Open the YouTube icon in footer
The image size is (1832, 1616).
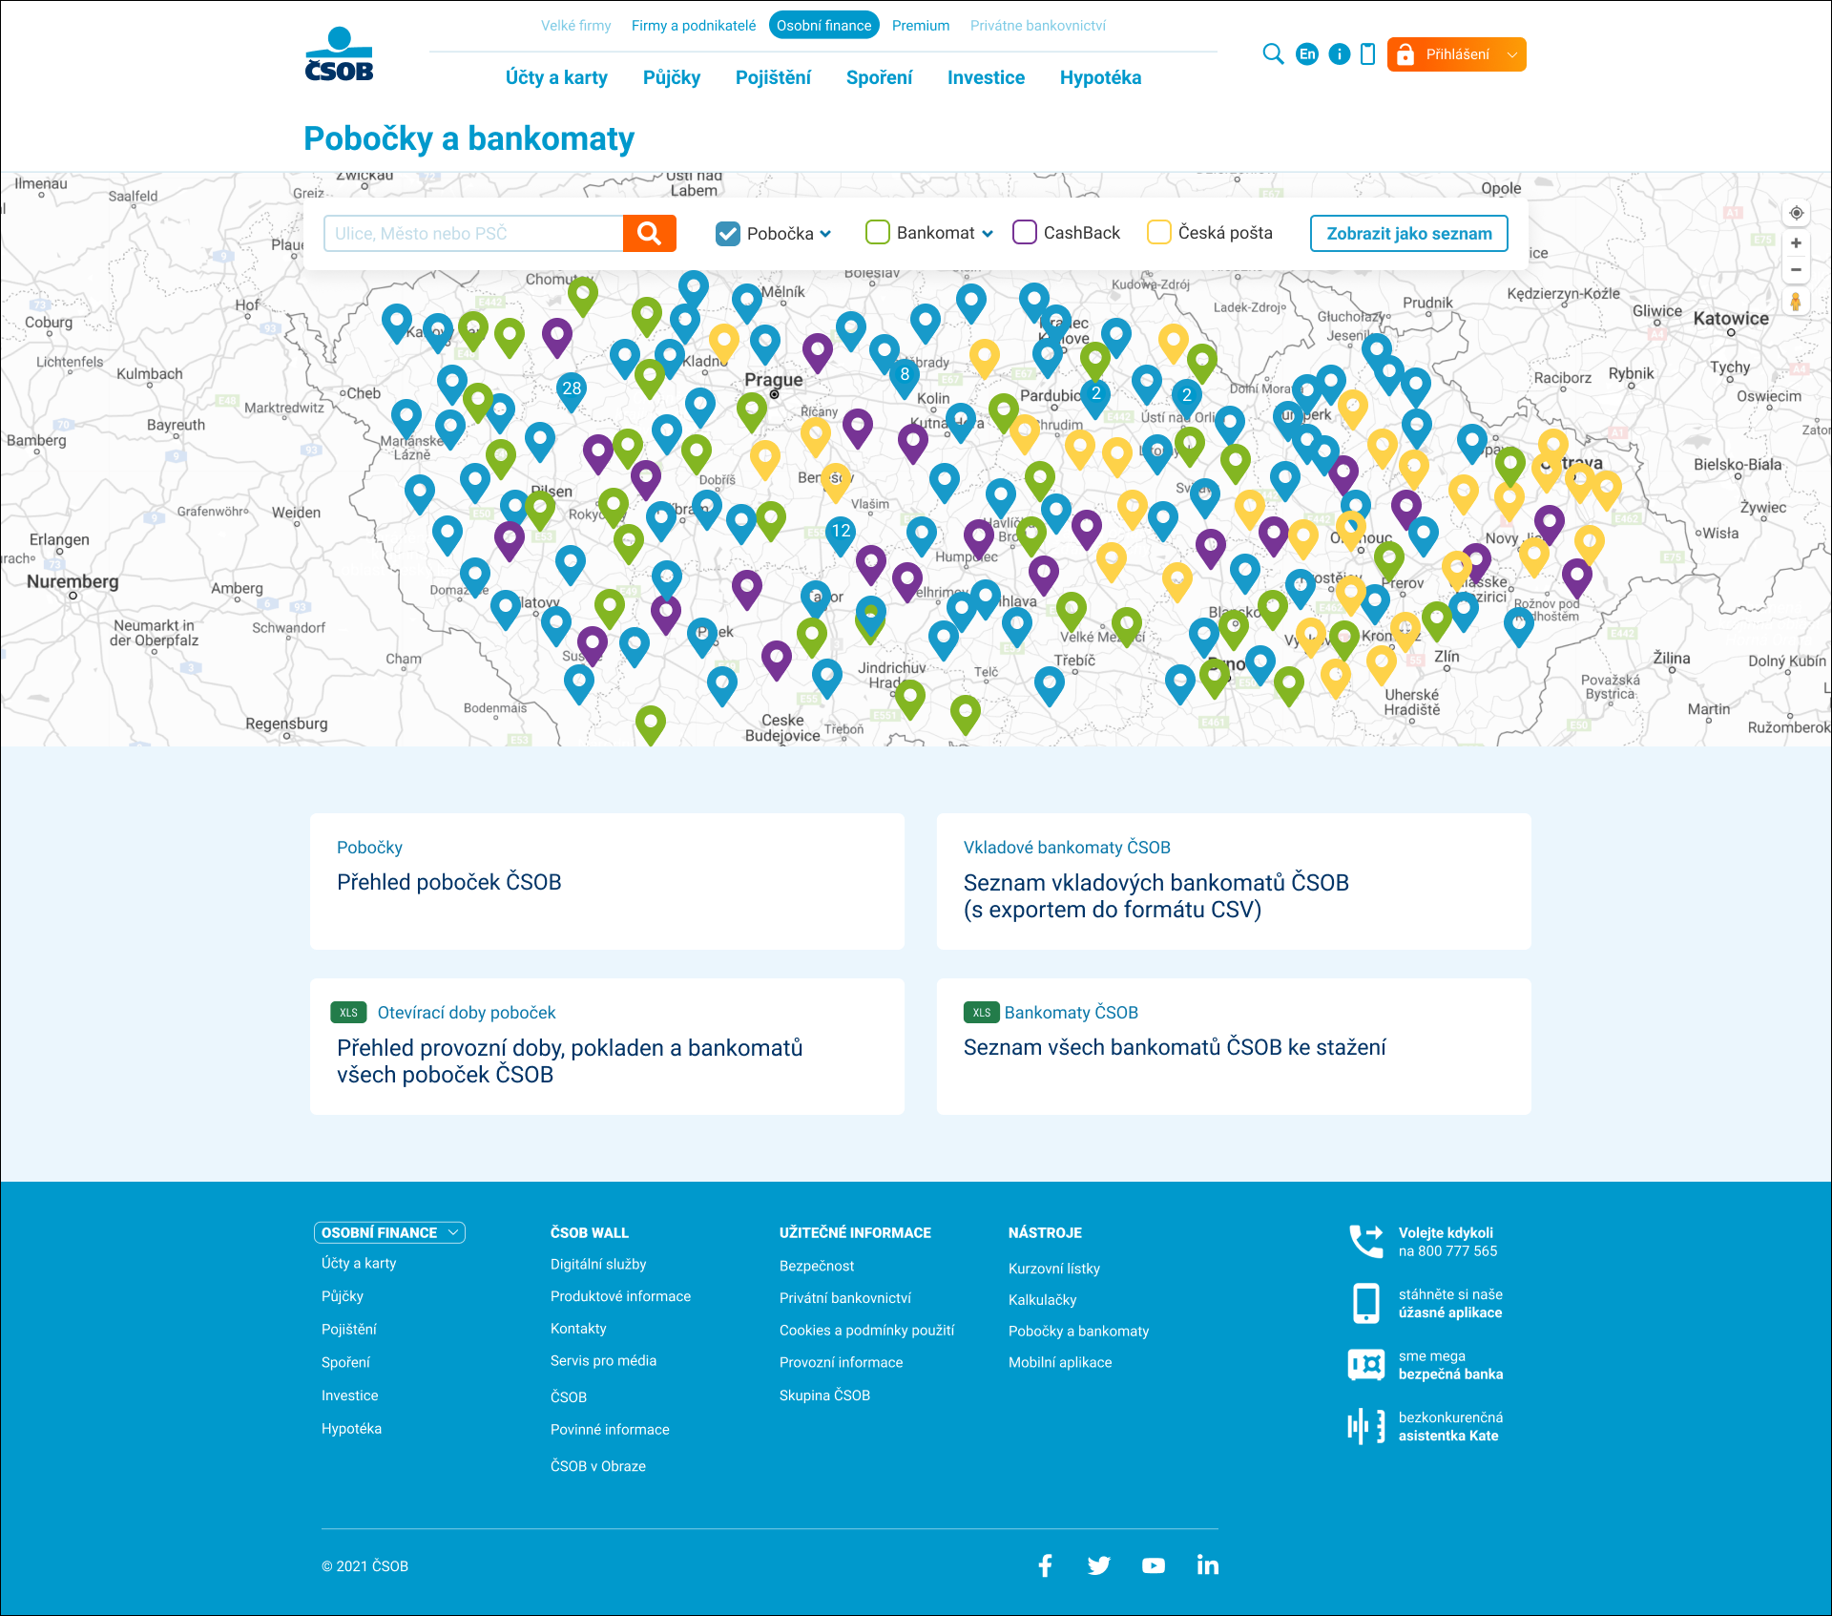(1153, 1565)
